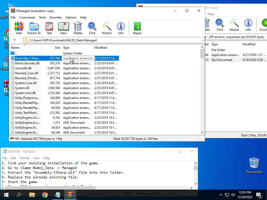This screenshot has width=267, height=200.
Task: Sort by the Size column header
Action: (x=51, y=48)
